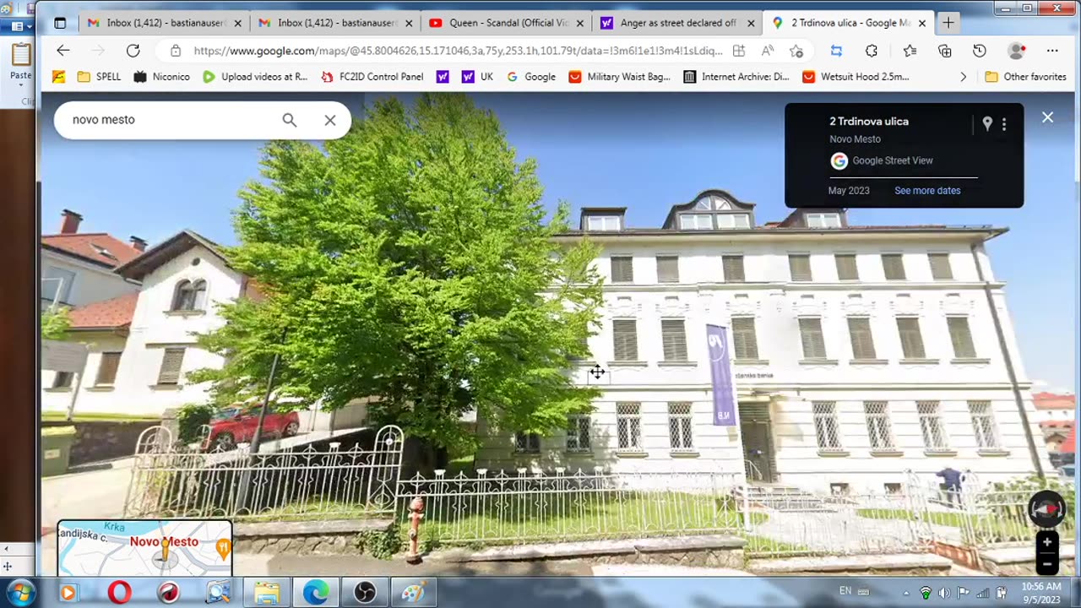Close the Street View with X
1081x608 pixels.
click(x=1048, y=117)
